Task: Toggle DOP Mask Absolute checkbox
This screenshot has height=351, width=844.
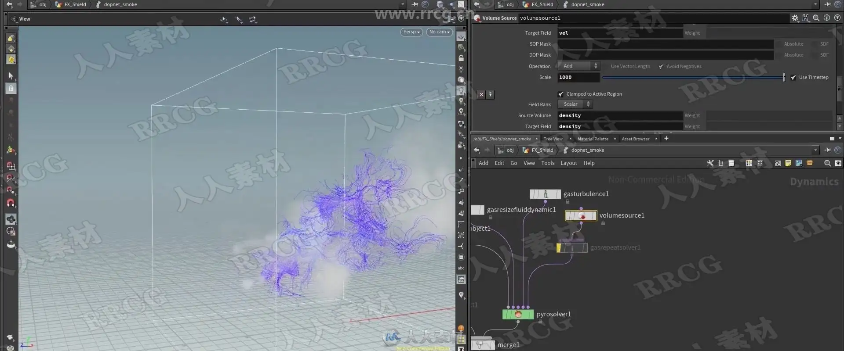Action: (x=779, y=55)
